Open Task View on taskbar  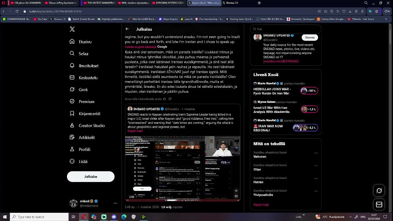[x=73, y=217]
